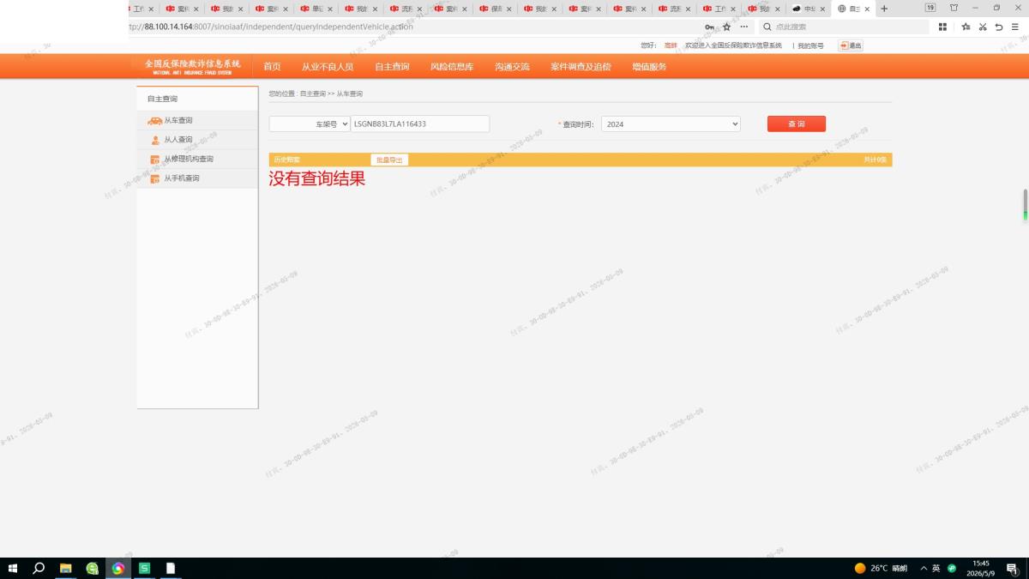The height and width of the screenshot is (579, 1029).
Task: Open the 风险信息库 menu
Action: pyautogui.click(x=452, y=67)
